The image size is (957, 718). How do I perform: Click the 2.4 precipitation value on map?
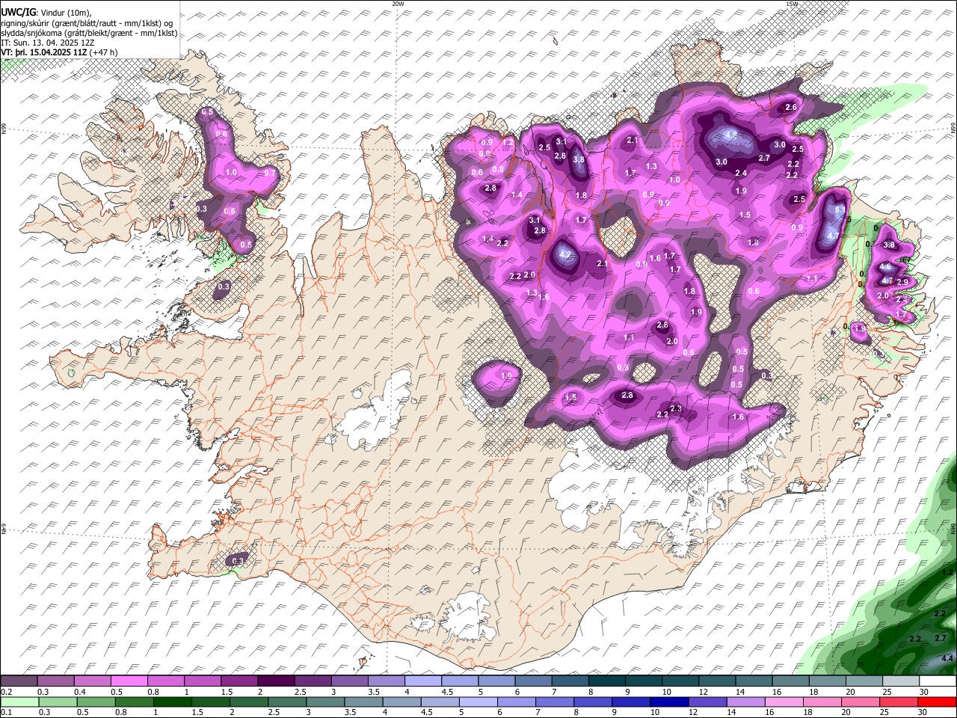pyautogui.click(x=741, y=173)
